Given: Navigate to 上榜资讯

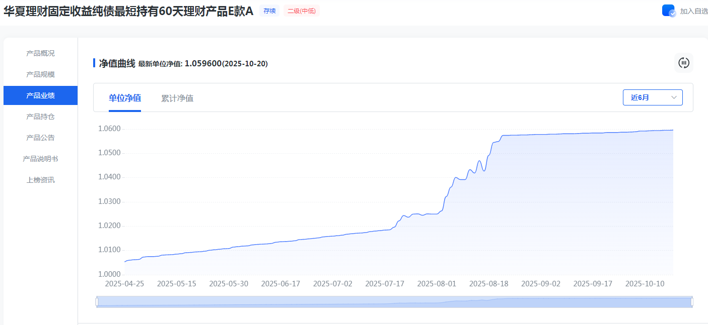Looking at the screenshot, I should 40,180.
